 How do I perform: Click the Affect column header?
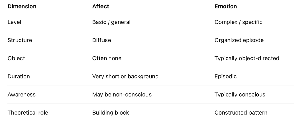pos(100,6)
